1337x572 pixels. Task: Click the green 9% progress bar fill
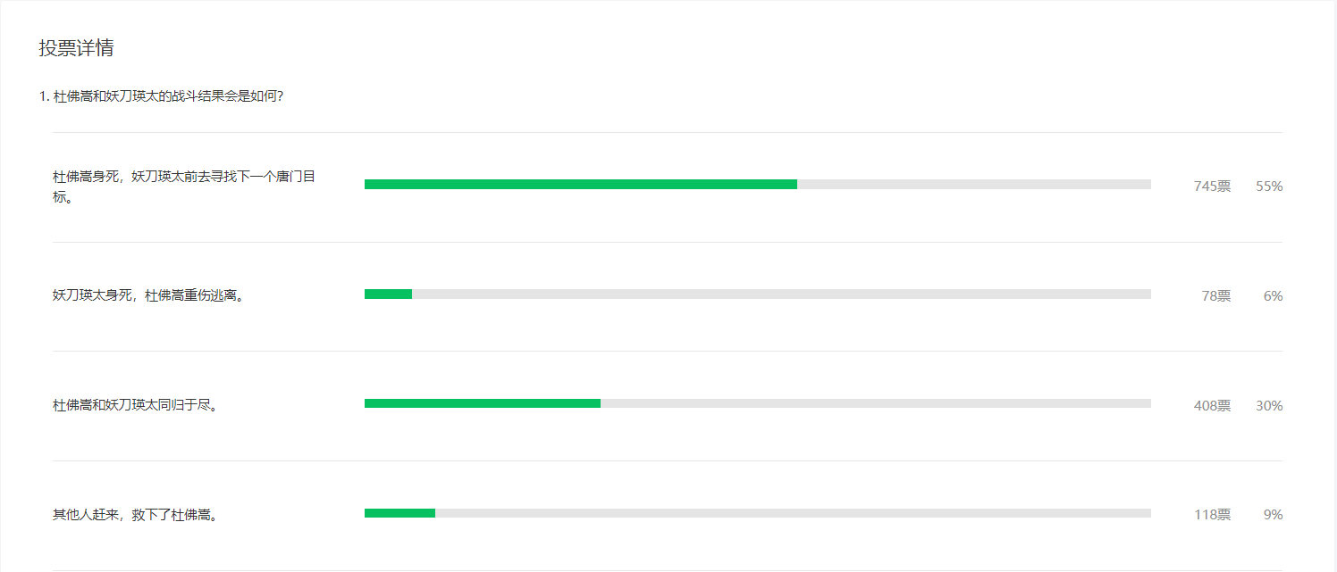pos(399,513)
